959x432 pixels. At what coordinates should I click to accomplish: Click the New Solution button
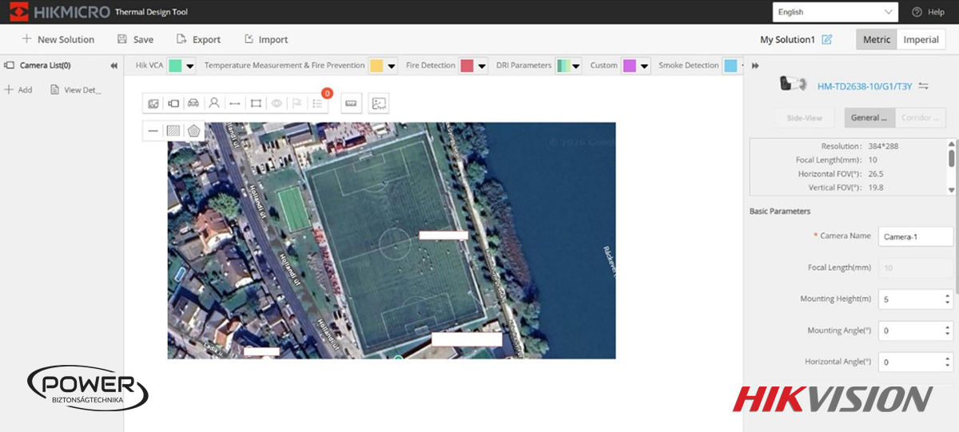click(x=58, y=40)
